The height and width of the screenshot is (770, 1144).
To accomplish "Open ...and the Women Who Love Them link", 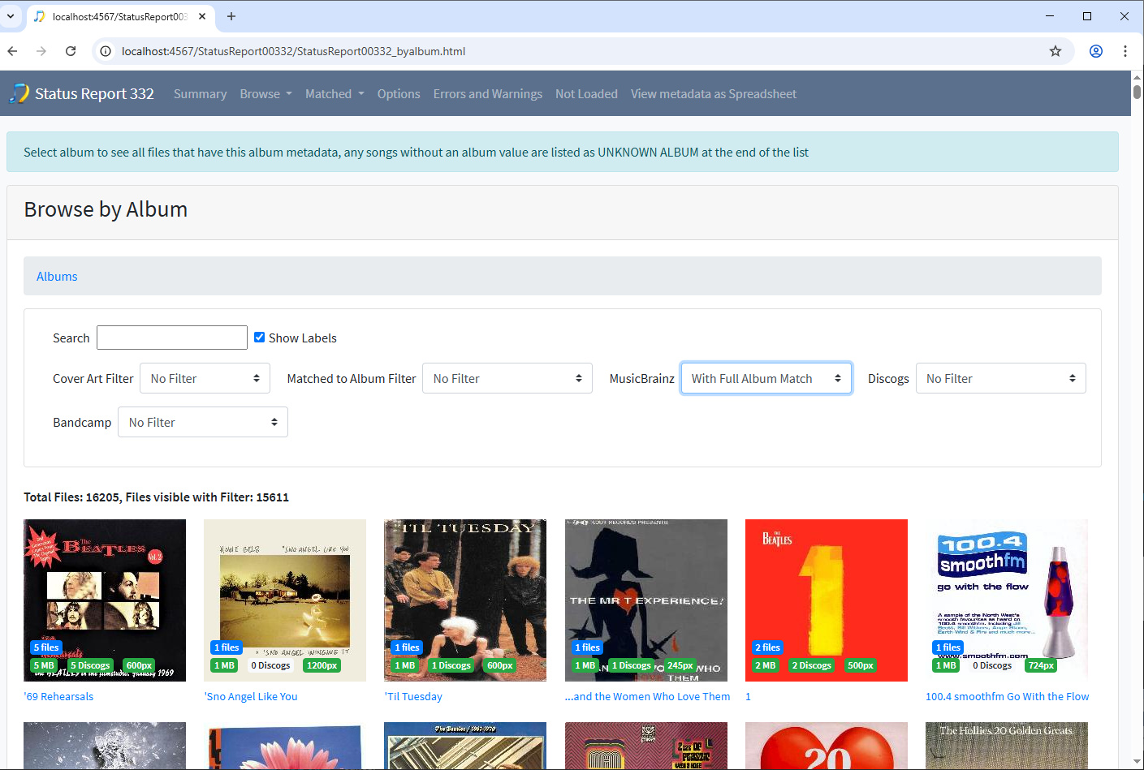I will [647, 696].
